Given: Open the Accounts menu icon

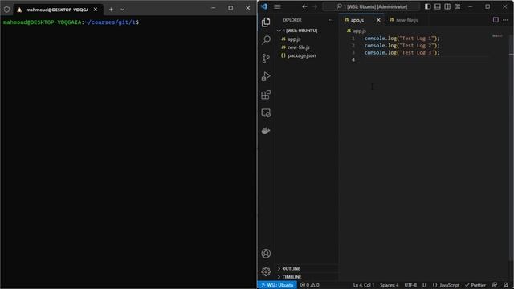Looking at the screenshot, I should 266,254.
